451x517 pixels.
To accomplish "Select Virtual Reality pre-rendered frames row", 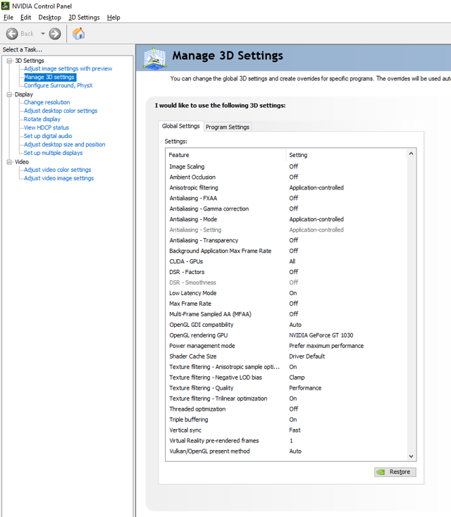I will [286, 441].
